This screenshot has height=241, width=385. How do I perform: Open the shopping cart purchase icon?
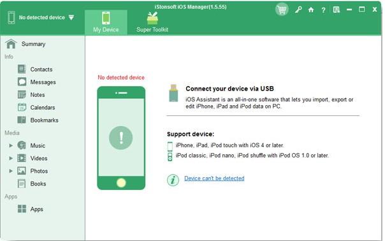point(282,10)
